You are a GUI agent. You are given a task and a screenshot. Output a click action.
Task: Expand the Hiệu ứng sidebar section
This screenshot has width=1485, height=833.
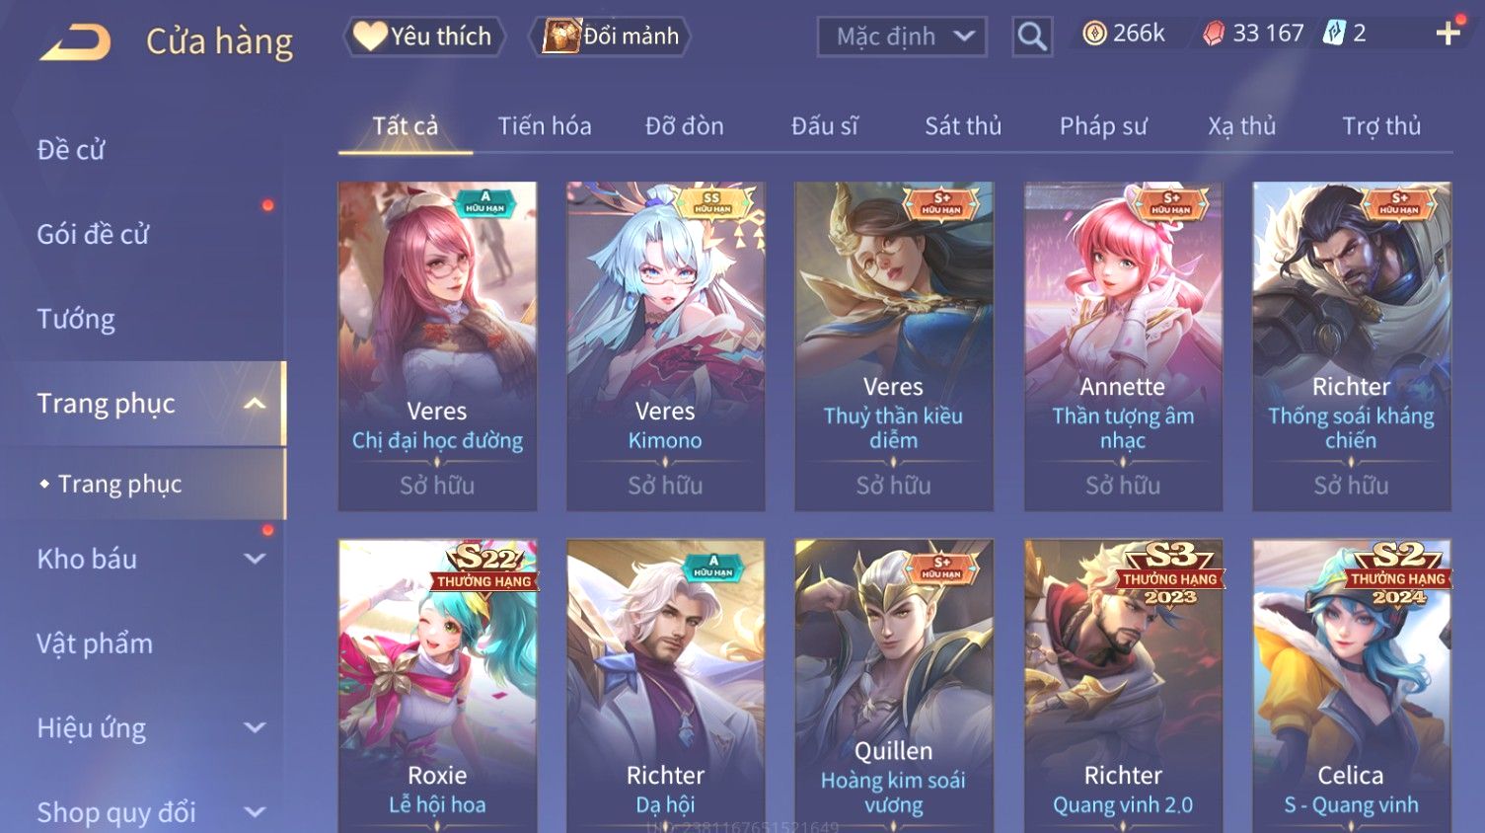click(x=255, y=727)
